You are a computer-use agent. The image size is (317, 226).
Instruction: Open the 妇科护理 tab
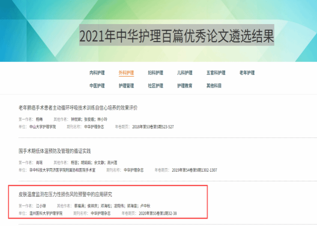click(155, 73)
